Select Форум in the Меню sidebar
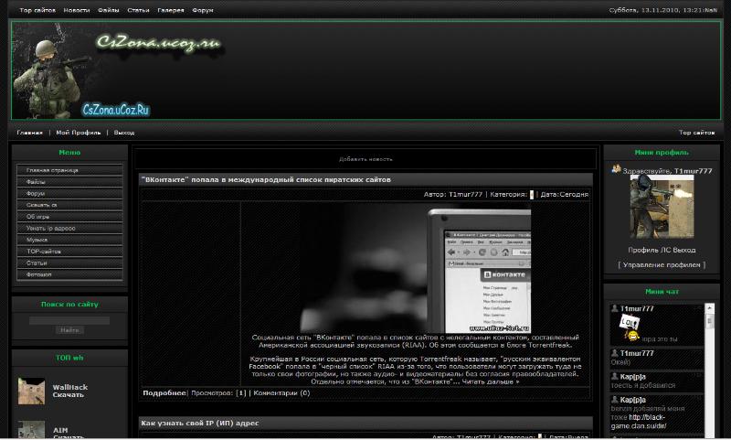Screen dimensions: 731x440 70,193
